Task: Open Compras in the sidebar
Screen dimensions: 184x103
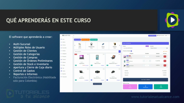Action: pyautogui.click(x=63, y=60)
